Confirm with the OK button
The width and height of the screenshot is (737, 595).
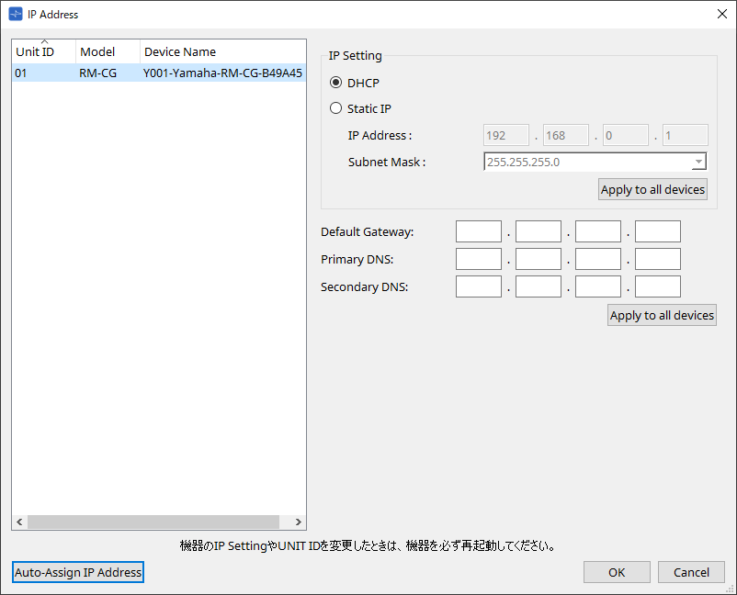pyautogui.click(x=617, y=572)
